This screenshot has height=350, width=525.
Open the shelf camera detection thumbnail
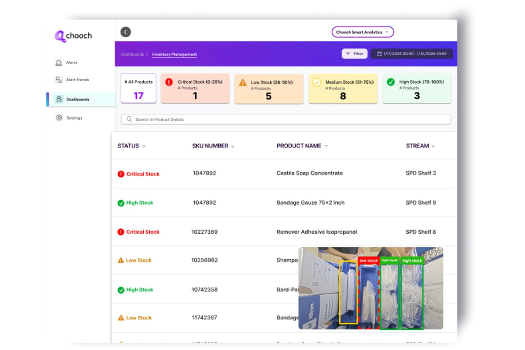coord(371,288)
